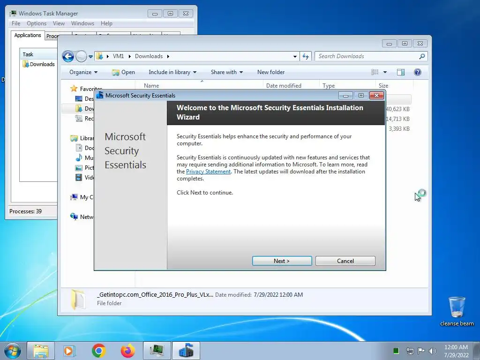Select the My Computer icon in the navigation pane
The height and width of the screenshot is (360, 480).
tap(74, 197)
